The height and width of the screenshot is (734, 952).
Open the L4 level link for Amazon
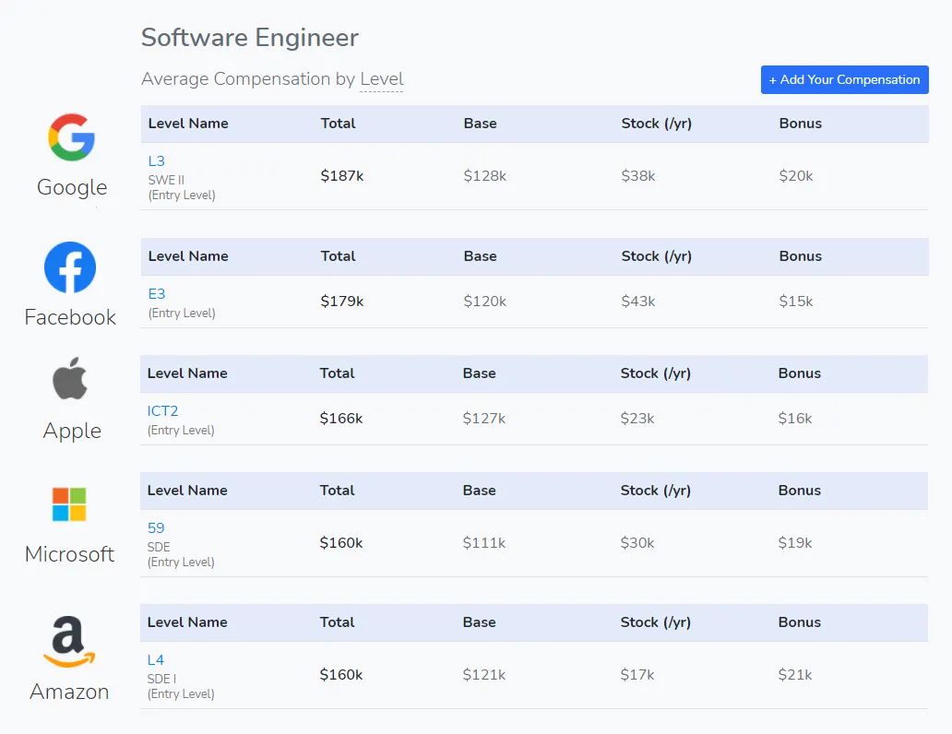pos(155,660)
